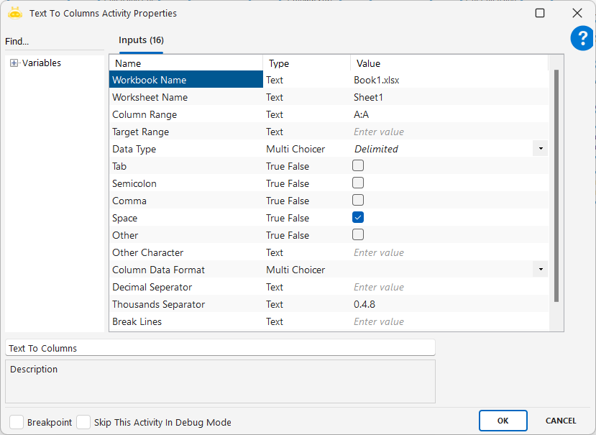Toggle the Other delimiter checkbox
The width and height of the screenshot is (596, 435).
click(358, 234)
